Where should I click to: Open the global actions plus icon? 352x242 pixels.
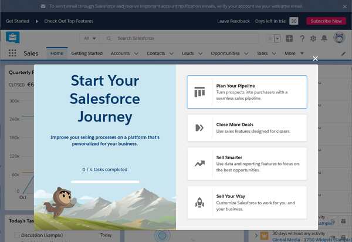click(289, 38)
